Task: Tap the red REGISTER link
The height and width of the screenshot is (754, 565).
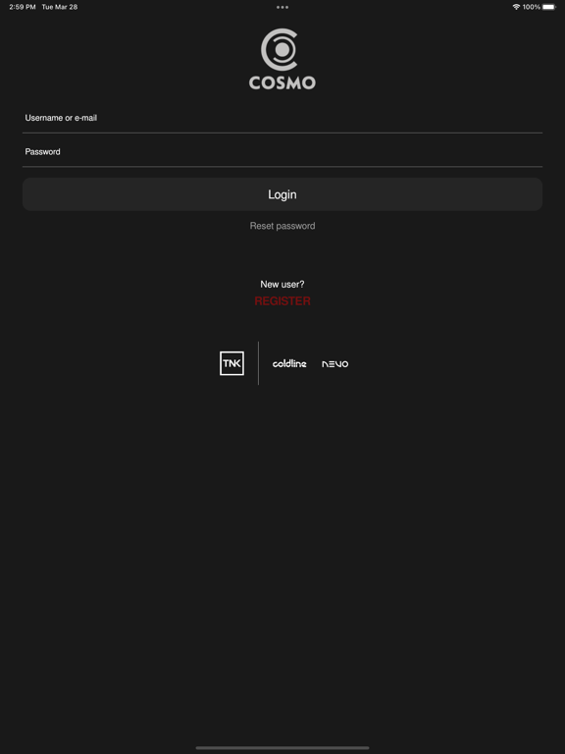Action: pos(282,301)
